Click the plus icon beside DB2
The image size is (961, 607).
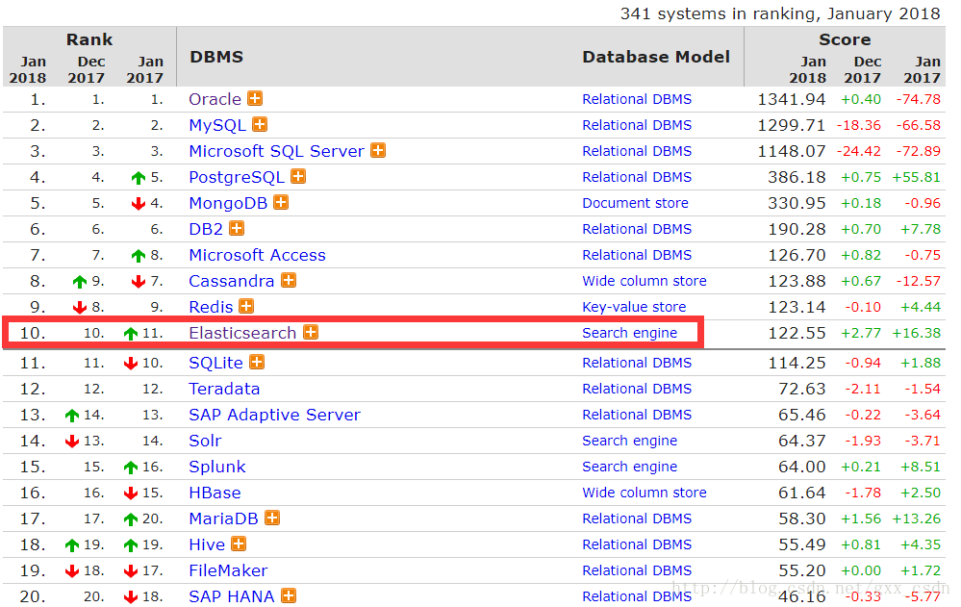pos(237,228)
